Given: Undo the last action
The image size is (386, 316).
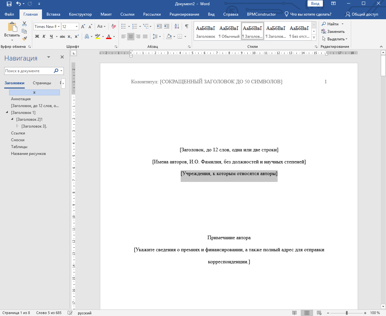Looking at the screenshot, I should [19, 4].
